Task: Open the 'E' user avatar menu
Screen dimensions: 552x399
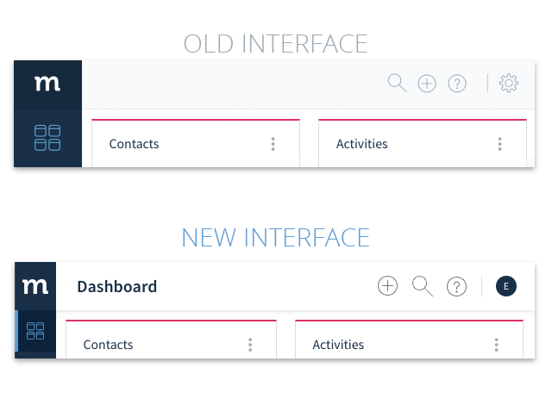Action: pos(506,286)
